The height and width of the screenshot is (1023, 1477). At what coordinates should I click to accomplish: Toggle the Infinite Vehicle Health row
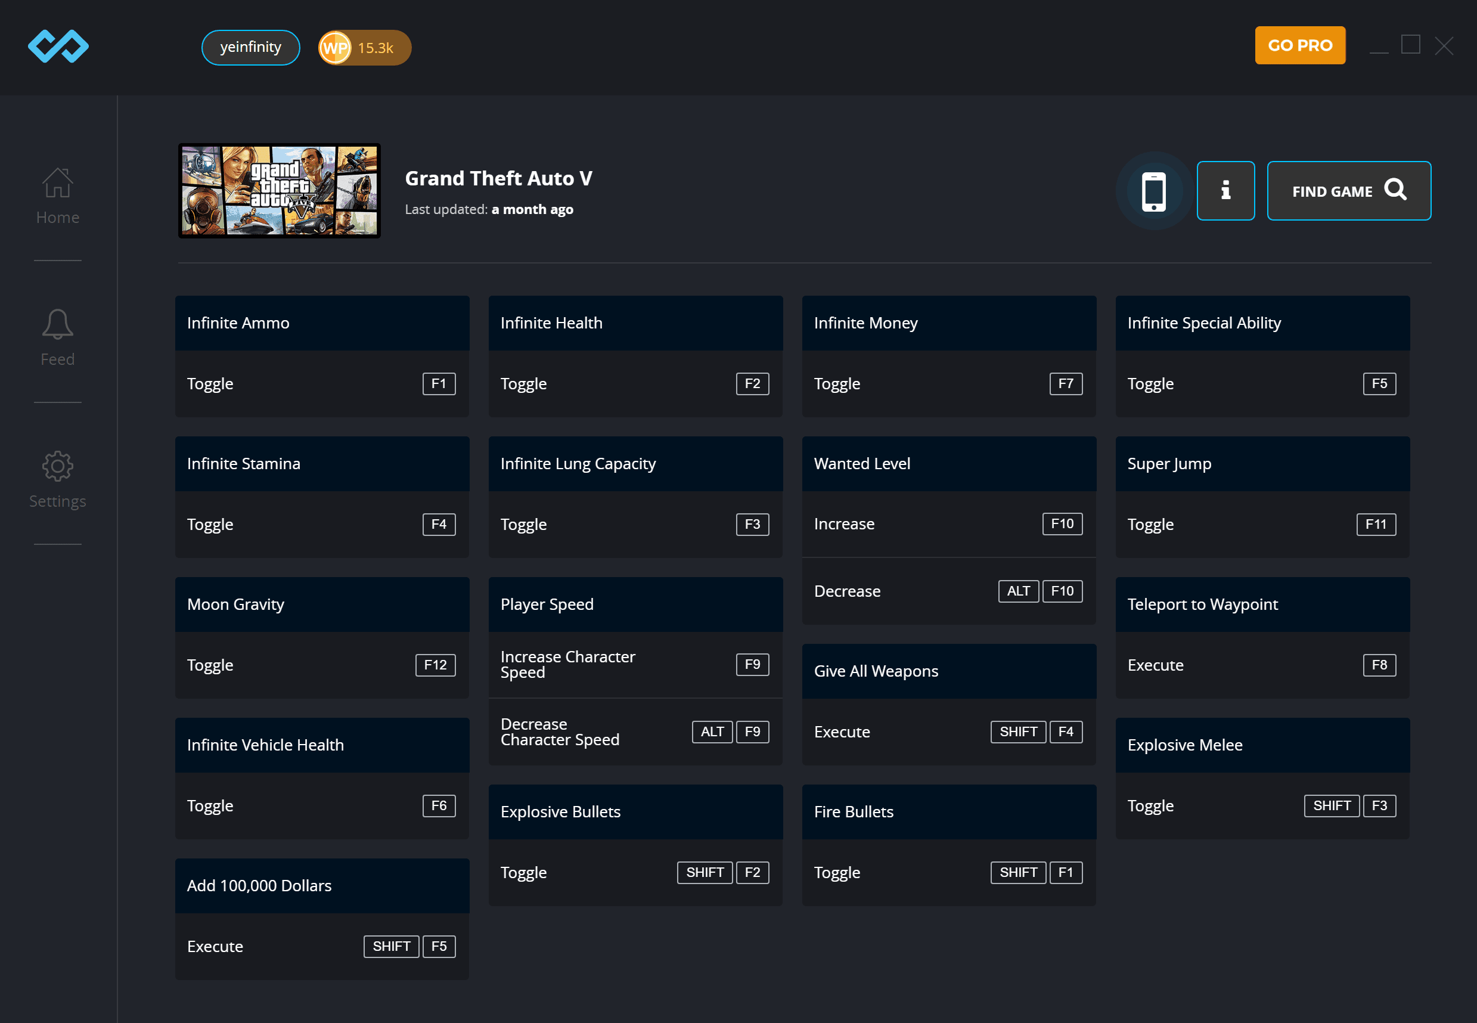point(322,806)
